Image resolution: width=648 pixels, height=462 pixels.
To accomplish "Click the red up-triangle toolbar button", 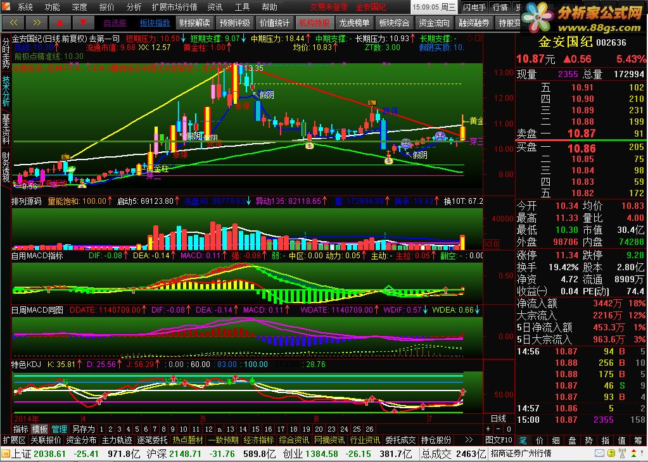I will coord(60,23).
